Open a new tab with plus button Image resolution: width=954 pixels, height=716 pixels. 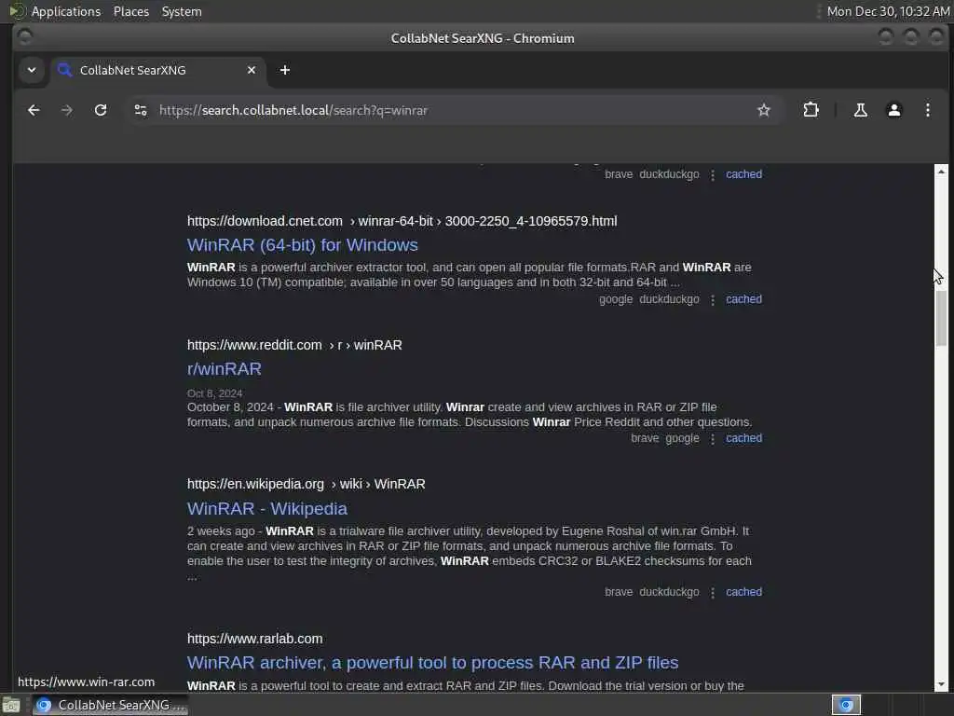click(x=285, y=70)
